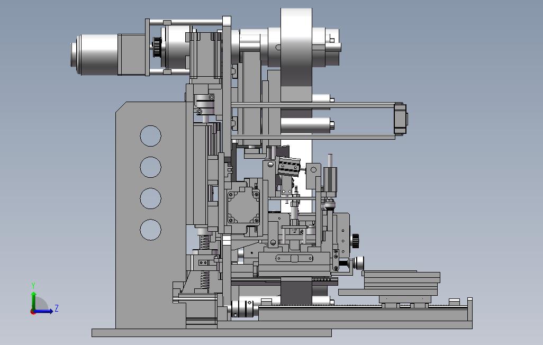Select the lower compression spring near the base
This screenshot has width=543, height=345.
coord(205,280)
